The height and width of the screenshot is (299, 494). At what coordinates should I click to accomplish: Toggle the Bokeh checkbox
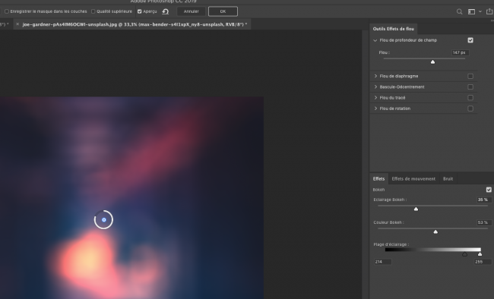(x=489, y=190)
